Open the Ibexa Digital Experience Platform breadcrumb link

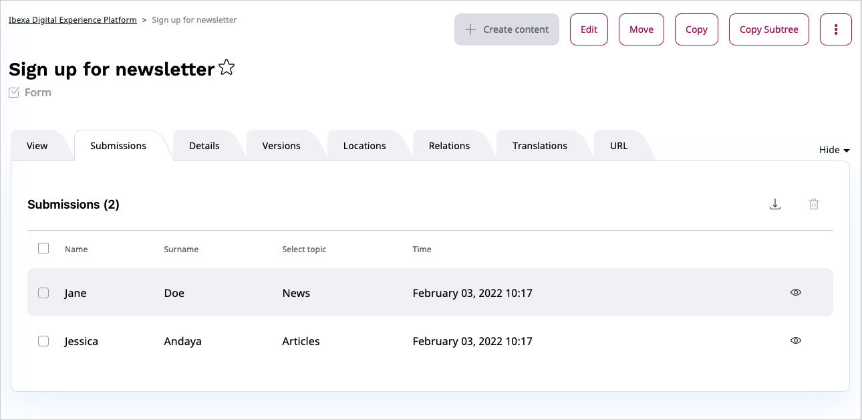tap(72, 19)
